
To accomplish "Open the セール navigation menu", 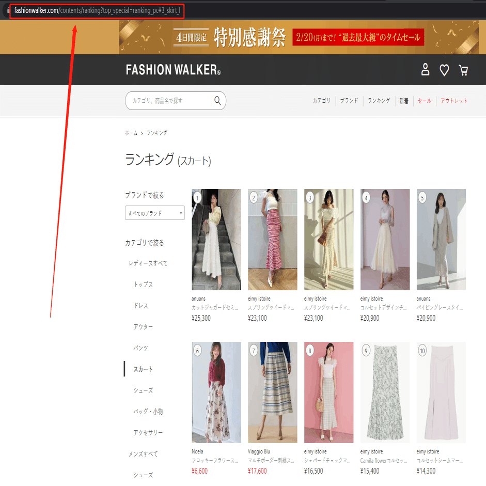I will pos(425,101).
